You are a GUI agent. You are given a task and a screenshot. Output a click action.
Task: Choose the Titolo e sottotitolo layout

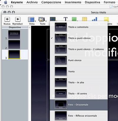click(x=79, y=27)
